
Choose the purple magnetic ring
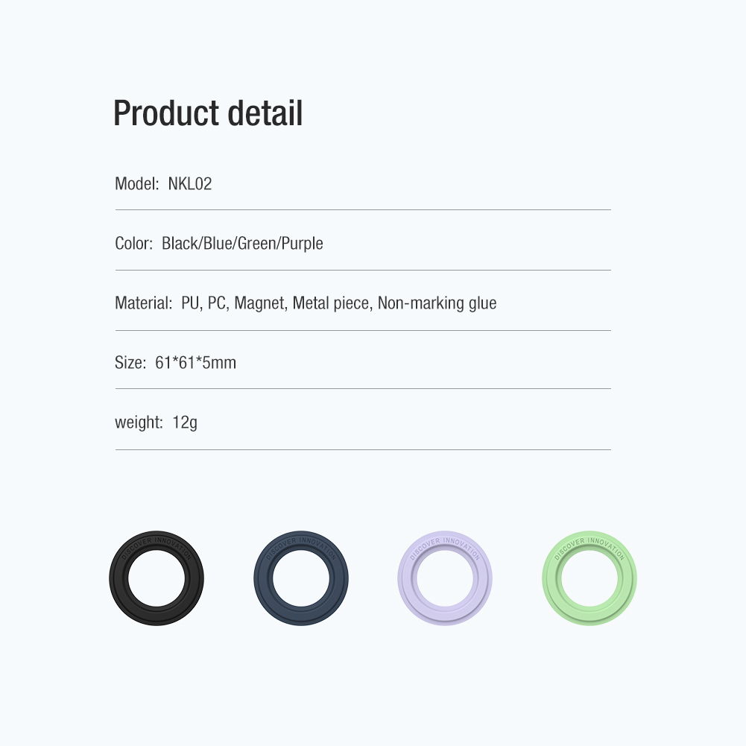pyautogui.click(x=445, y=578)
